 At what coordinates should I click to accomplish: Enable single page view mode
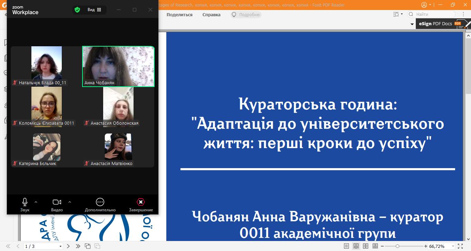coord(346,246)
